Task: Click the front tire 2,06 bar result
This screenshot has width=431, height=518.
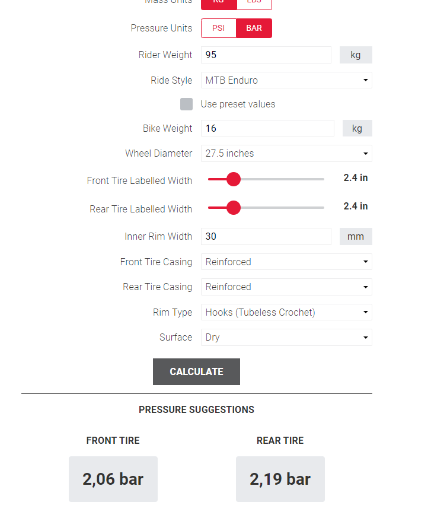Action: pos(113,479)
